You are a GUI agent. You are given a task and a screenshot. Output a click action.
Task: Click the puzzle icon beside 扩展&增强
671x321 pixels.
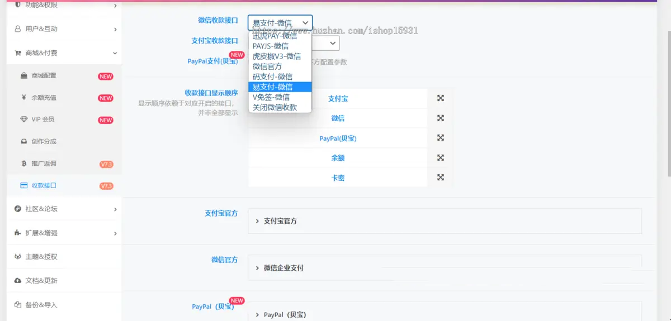point(18,233)
